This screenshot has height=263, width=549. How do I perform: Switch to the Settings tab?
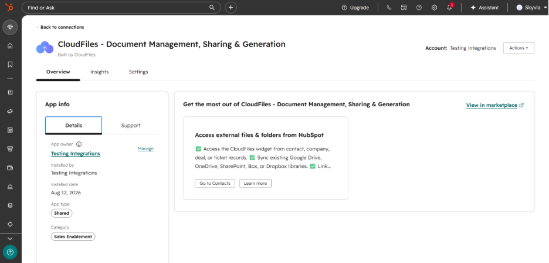click(x=138, y=72)
